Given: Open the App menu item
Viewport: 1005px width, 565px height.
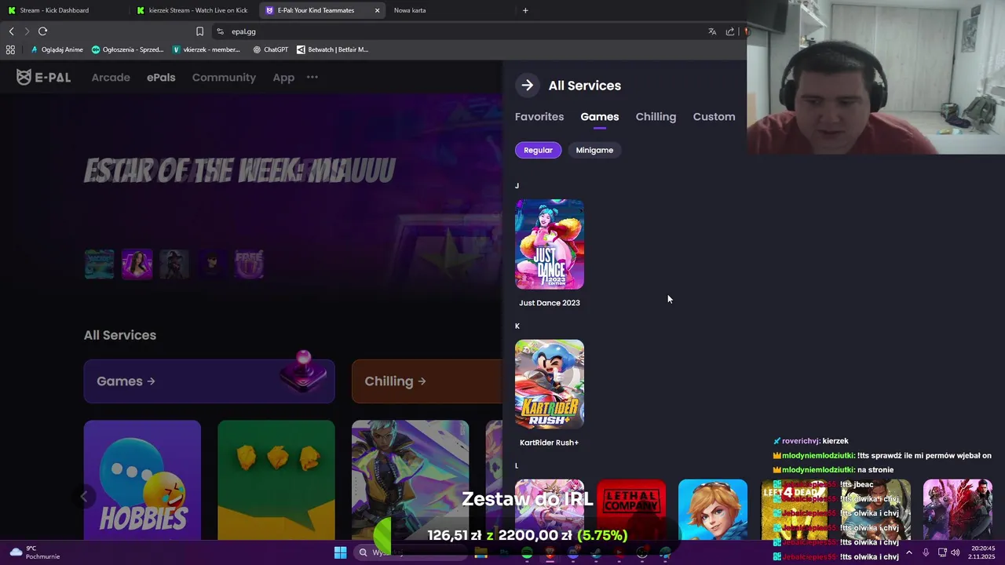Looking at the screenshot, I should pos(283,77).
